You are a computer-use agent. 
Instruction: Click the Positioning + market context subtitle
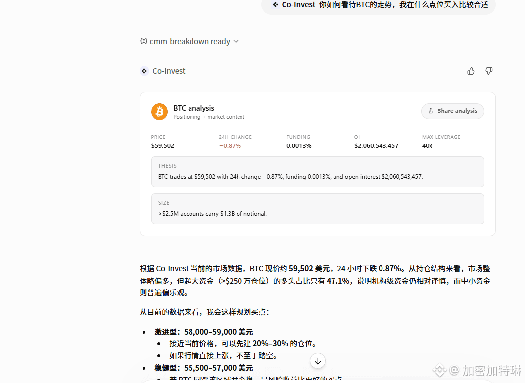pos(209,117)
